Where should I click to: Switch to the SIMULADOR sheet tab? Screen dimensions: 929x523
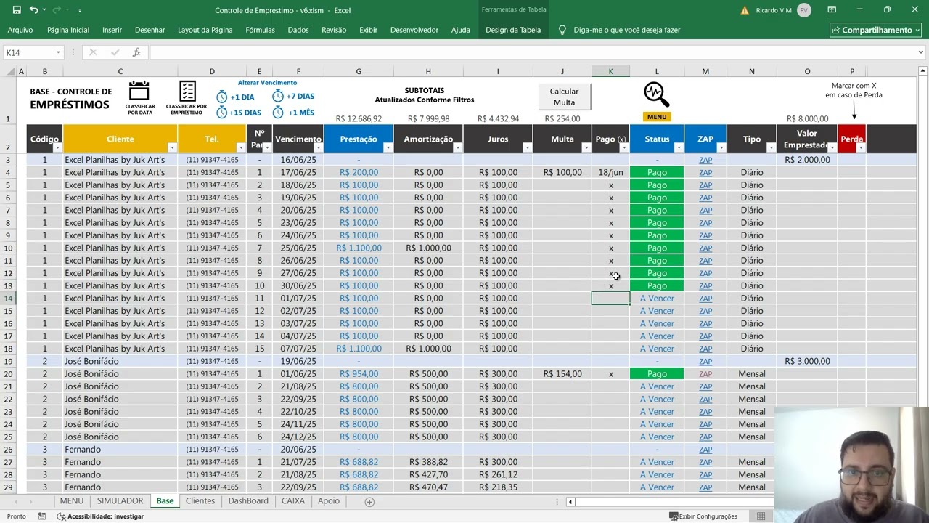tap(120, 501)
